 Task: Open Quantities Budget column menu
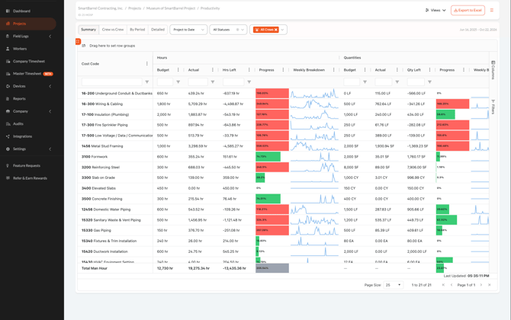pos(365,70)
